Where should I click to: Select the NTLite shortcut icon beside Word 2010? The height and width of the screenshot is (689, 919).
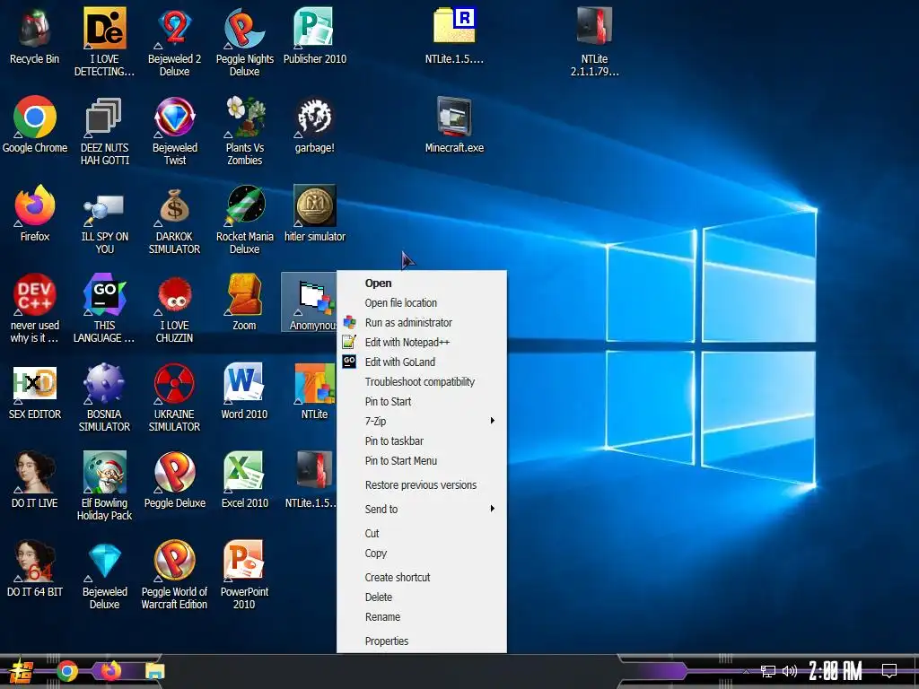click(315, 391)
